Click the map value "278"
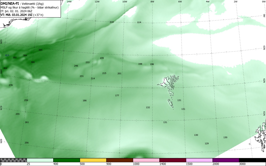This screenshot has height=166, width=266. click(11, 85)
